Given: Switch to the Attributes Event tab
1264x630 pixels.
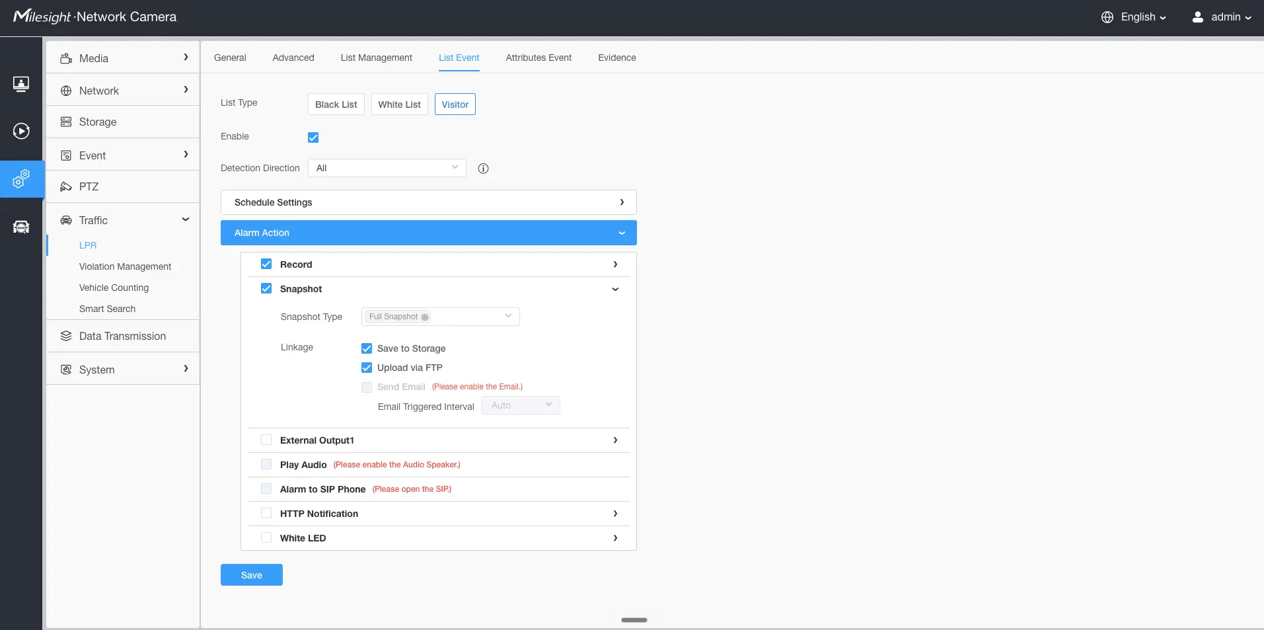Looking at the screenshot, I should pyautogui.click(x=539, y=58).
